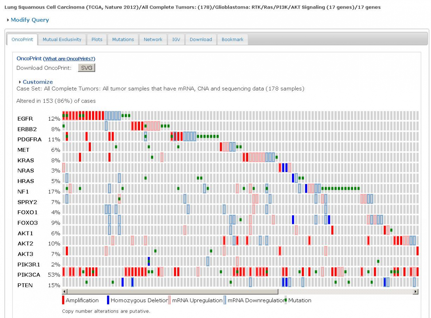Select the ERBB2 gene label
431x318 pixels.
[27, 129]
